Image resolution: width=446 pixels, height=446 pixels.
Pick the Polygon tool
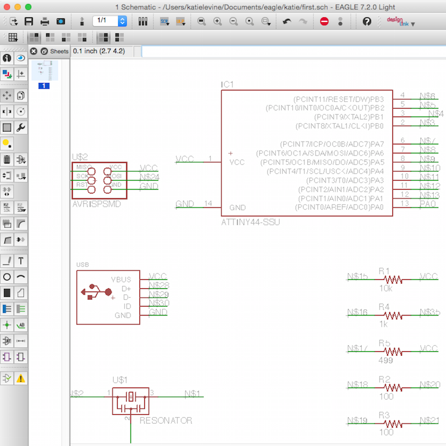point(21,293)
